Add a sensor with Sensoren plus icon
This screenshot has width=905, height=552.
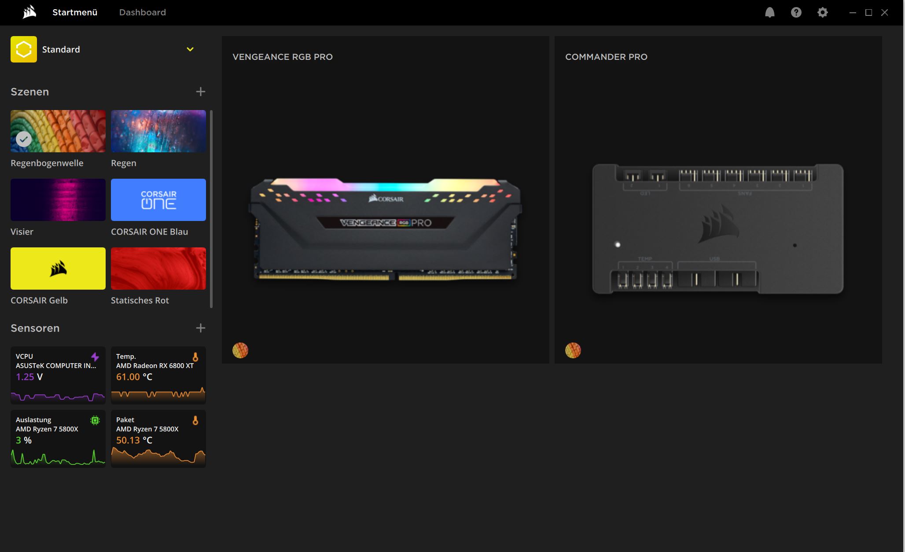pos(200,328)
